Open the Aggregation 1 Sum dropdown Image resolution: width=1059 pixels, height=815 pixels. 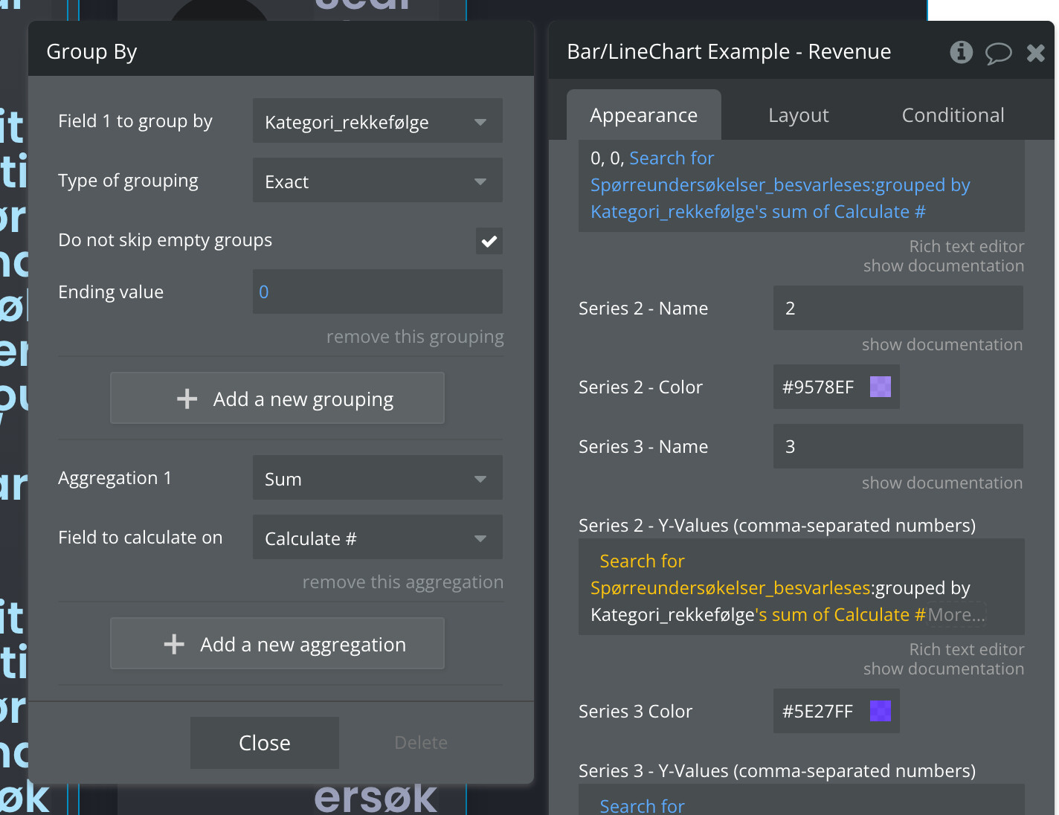click(x=377, y=478)
